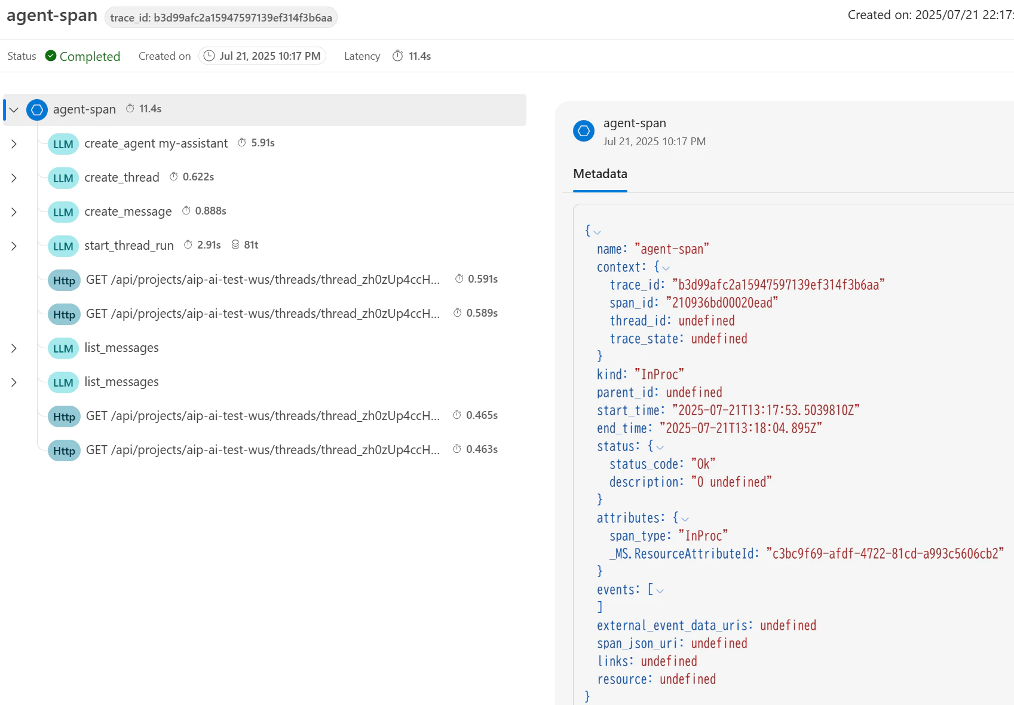Click the stopwatch icon for create_message 0.888s
Viewport: 1014px width, 705px height.
tap(186, 210)
